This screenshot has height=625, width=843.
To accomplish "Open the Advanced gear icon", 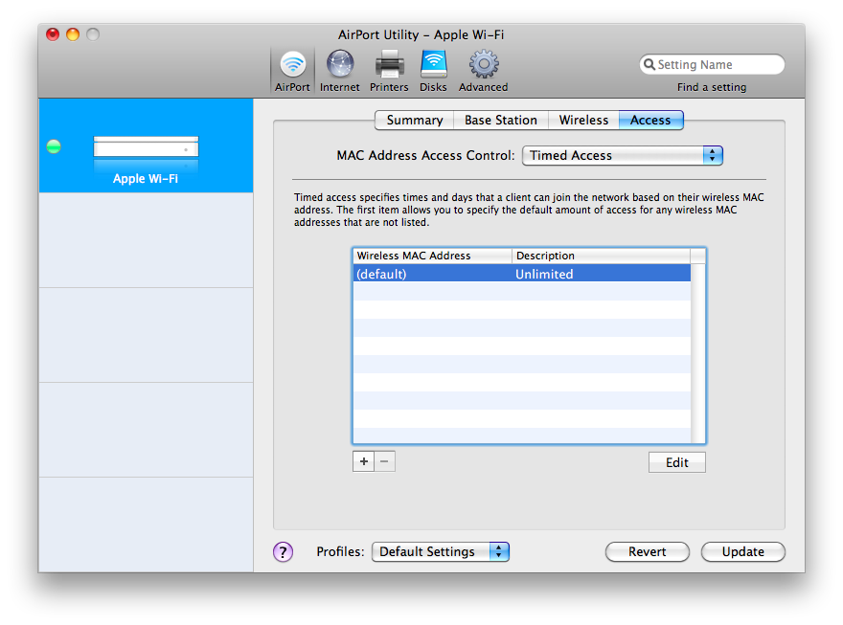I will tap(484, 70).
